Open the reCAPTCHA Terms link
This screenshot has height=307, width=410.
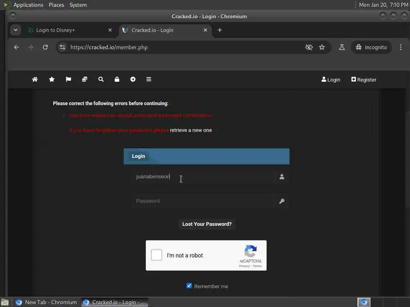[x=257, y=266]
